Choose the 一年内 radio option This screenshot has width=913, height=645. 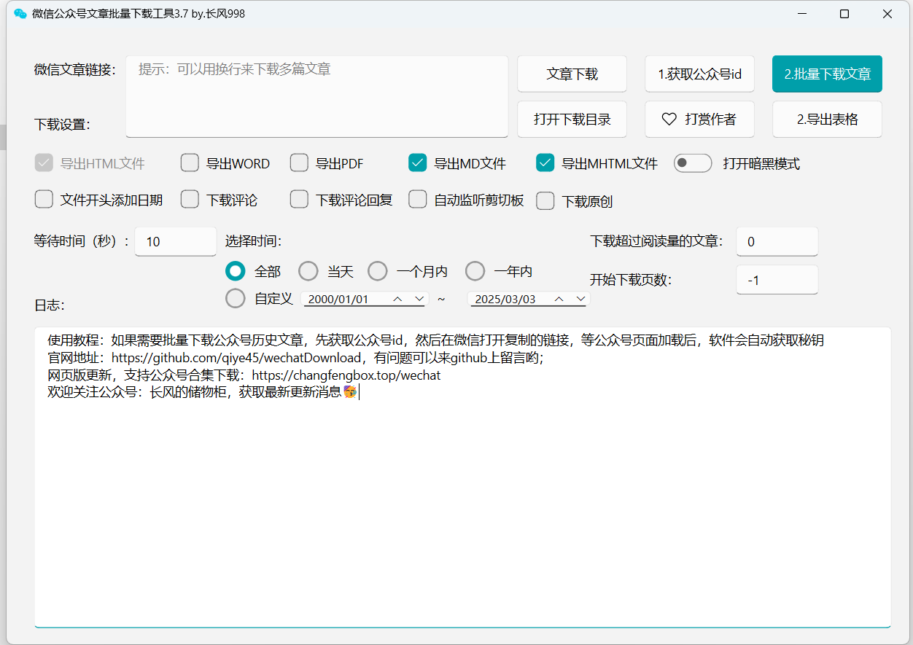475,271
